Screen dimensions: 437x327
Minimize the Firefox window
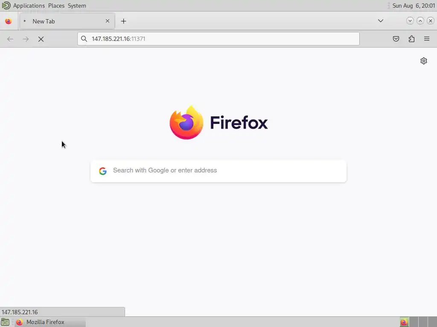tap(410, 21)
